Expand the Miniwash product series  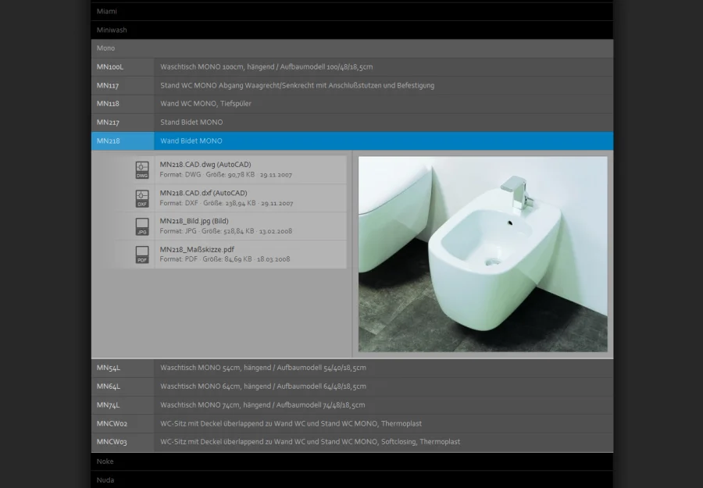(351, 30)
